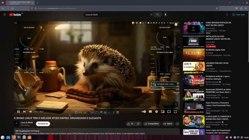The image size is (249, 140).
Task: Open the more actions ellipsis button
Action: (177, 124)
